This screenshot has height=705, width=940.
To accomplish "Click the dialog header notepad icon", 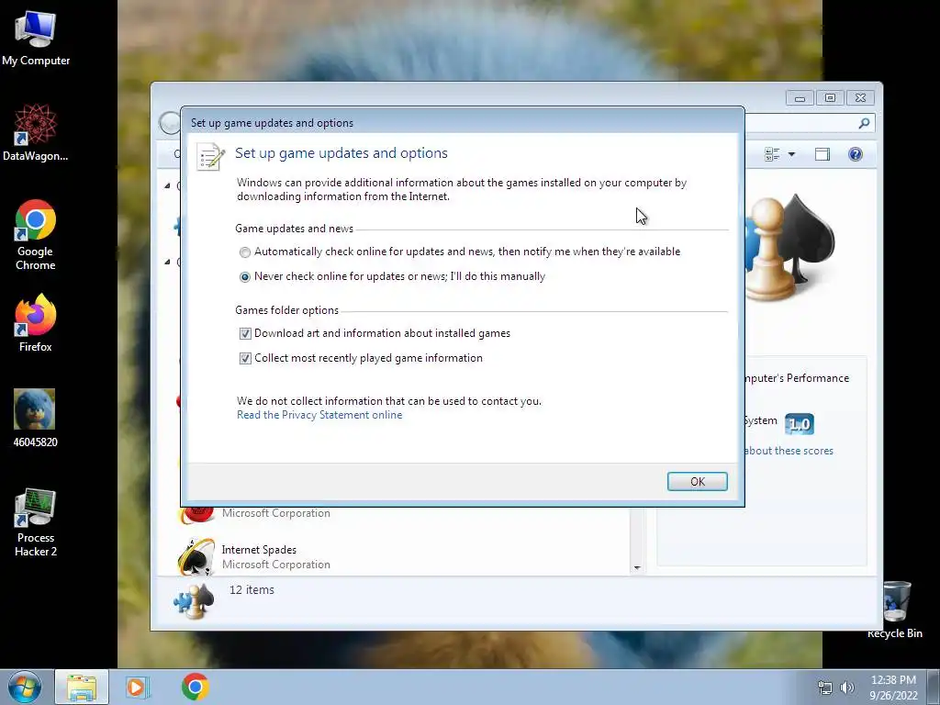I will [210, 156].
